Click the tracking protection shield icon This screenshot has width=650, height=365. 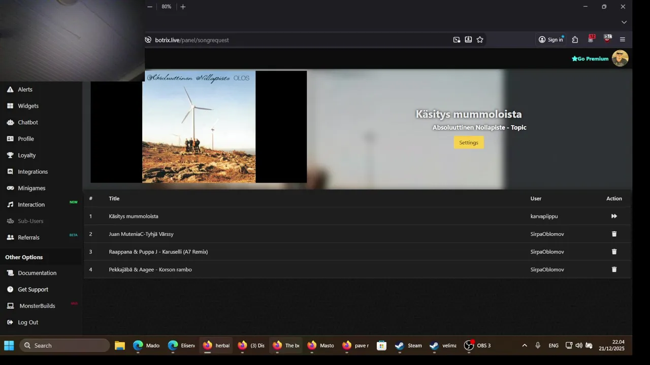pos(148,40)
